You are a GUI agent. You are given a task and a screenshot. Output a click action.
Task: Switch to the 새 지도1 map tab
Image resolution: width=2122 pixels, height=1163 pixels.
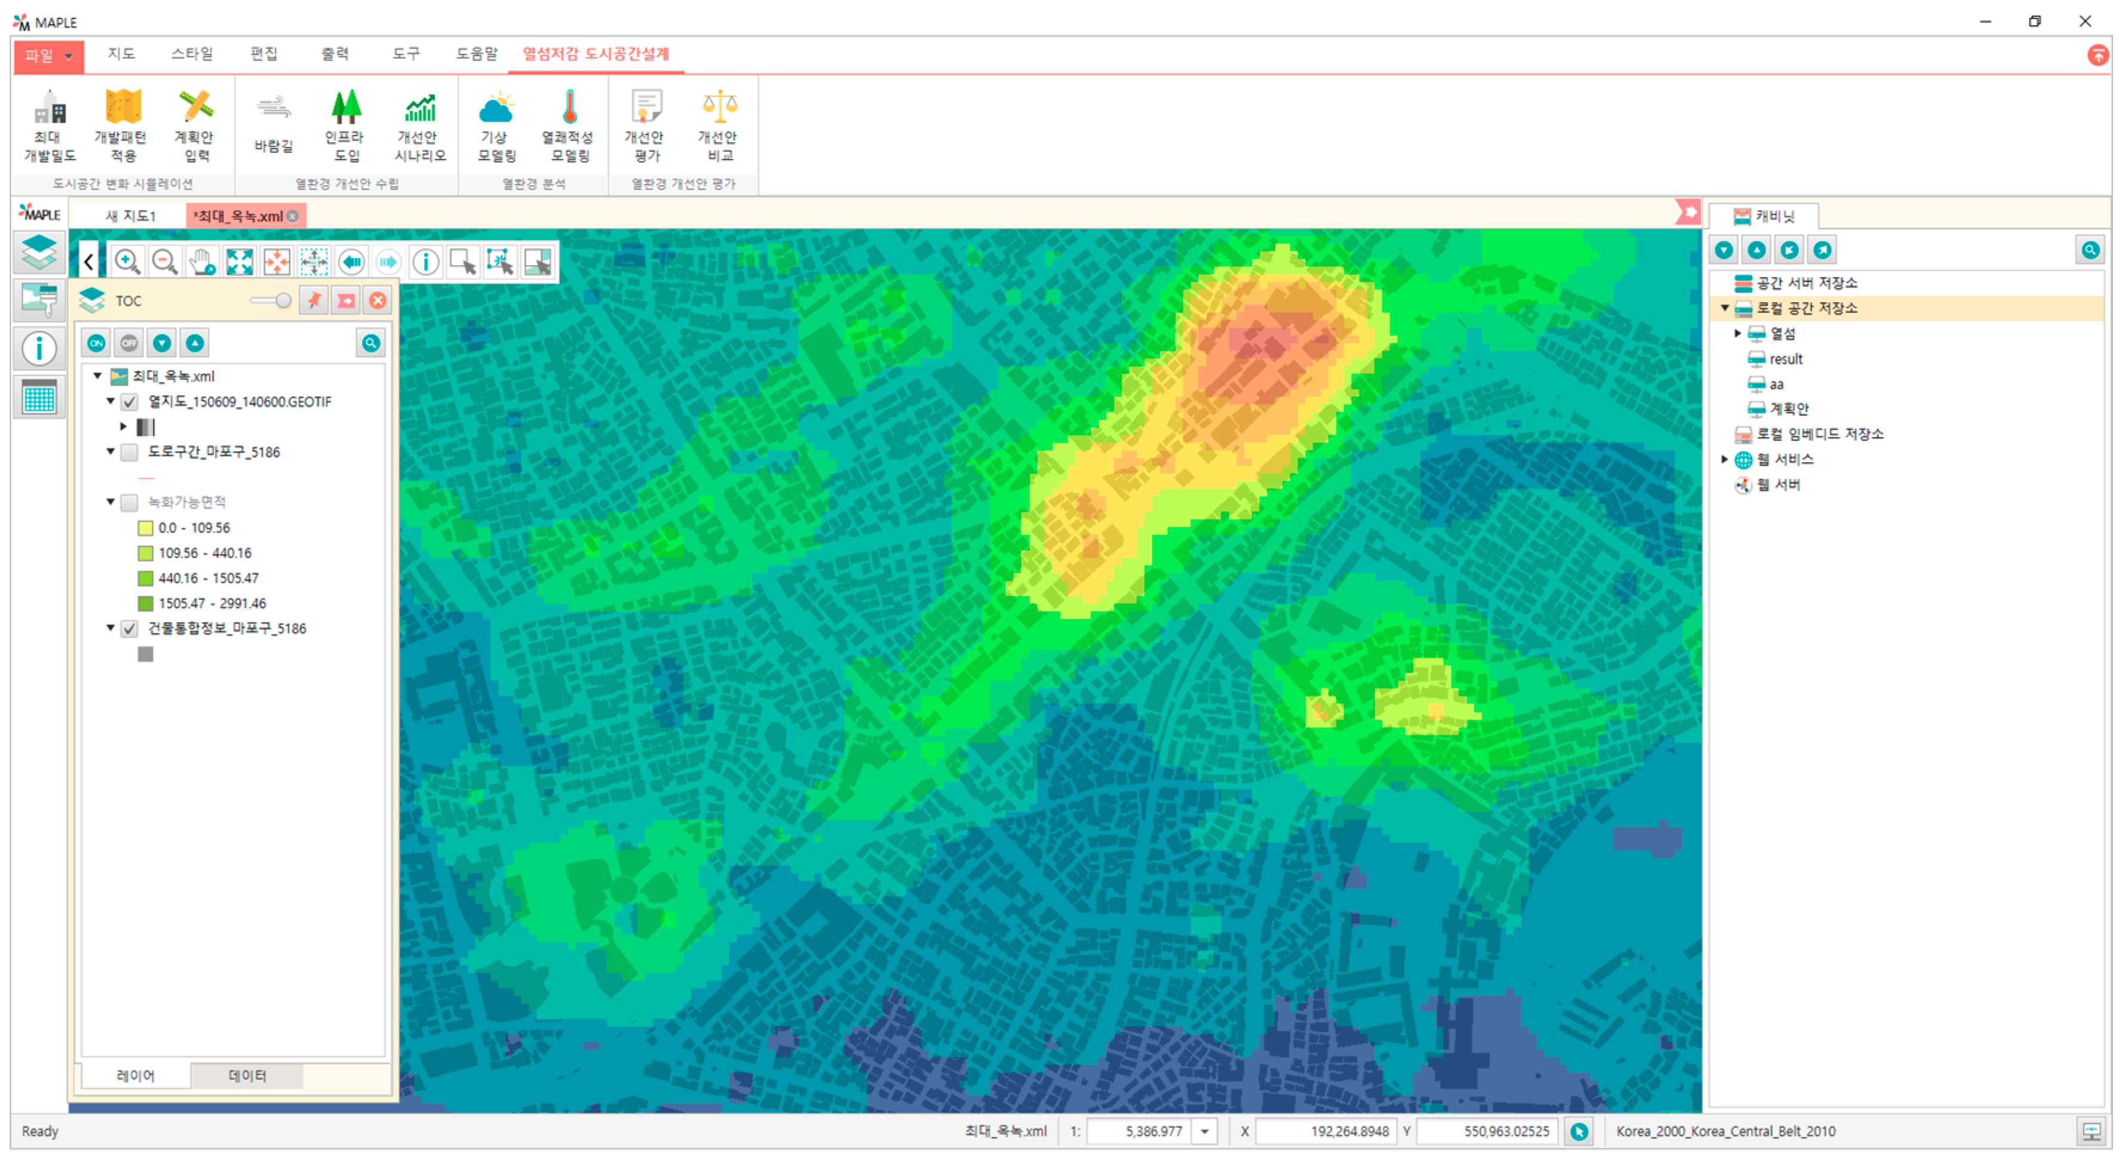tap(130, 216)
